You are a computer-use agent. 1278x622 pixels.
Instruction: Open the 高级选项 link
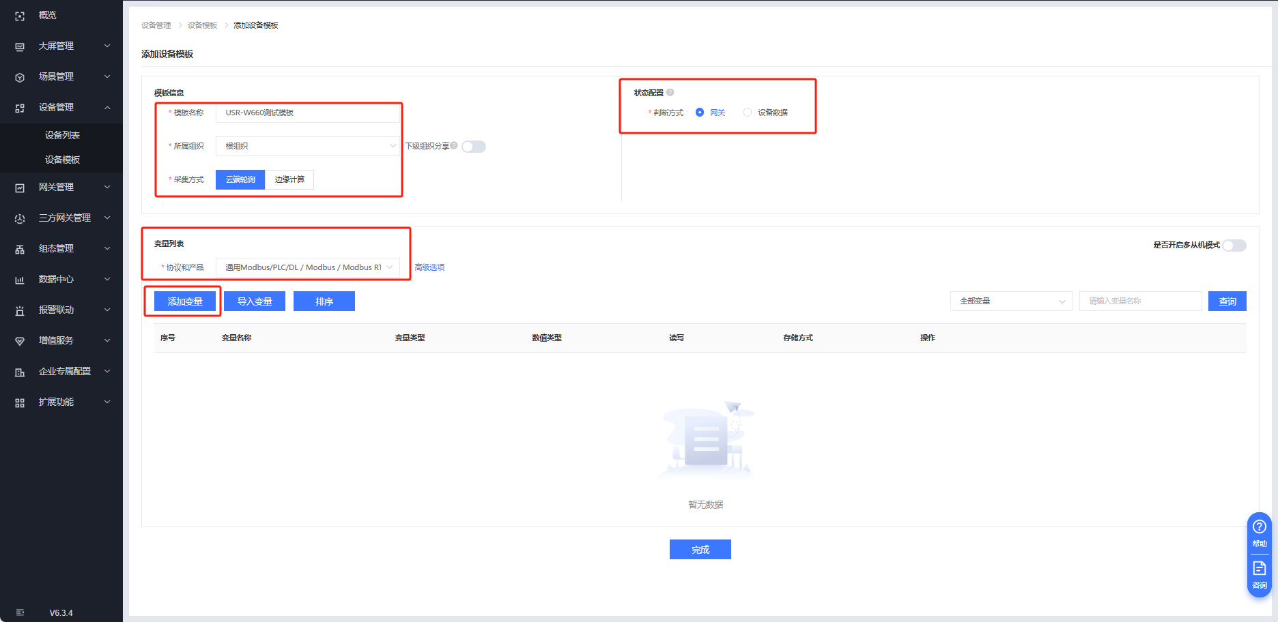point(429,267)
